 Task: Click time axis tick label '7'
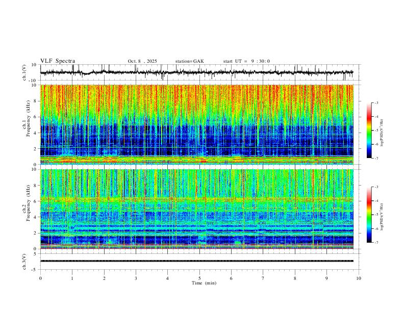click(263, 278)
